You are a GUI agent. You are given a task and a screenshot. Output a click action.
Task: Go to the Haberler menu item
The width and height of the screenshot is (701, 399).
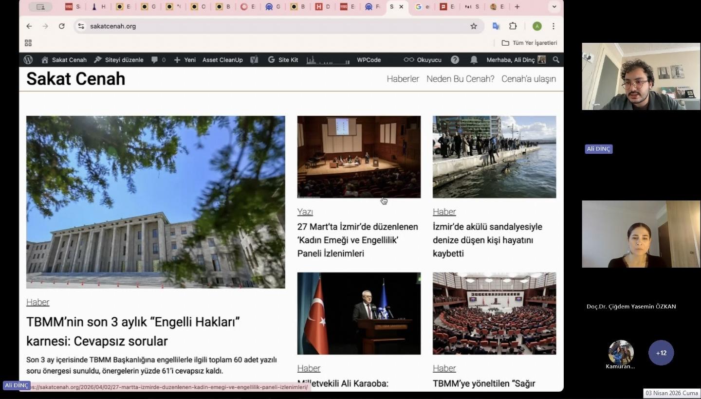(x=403, y=79)
